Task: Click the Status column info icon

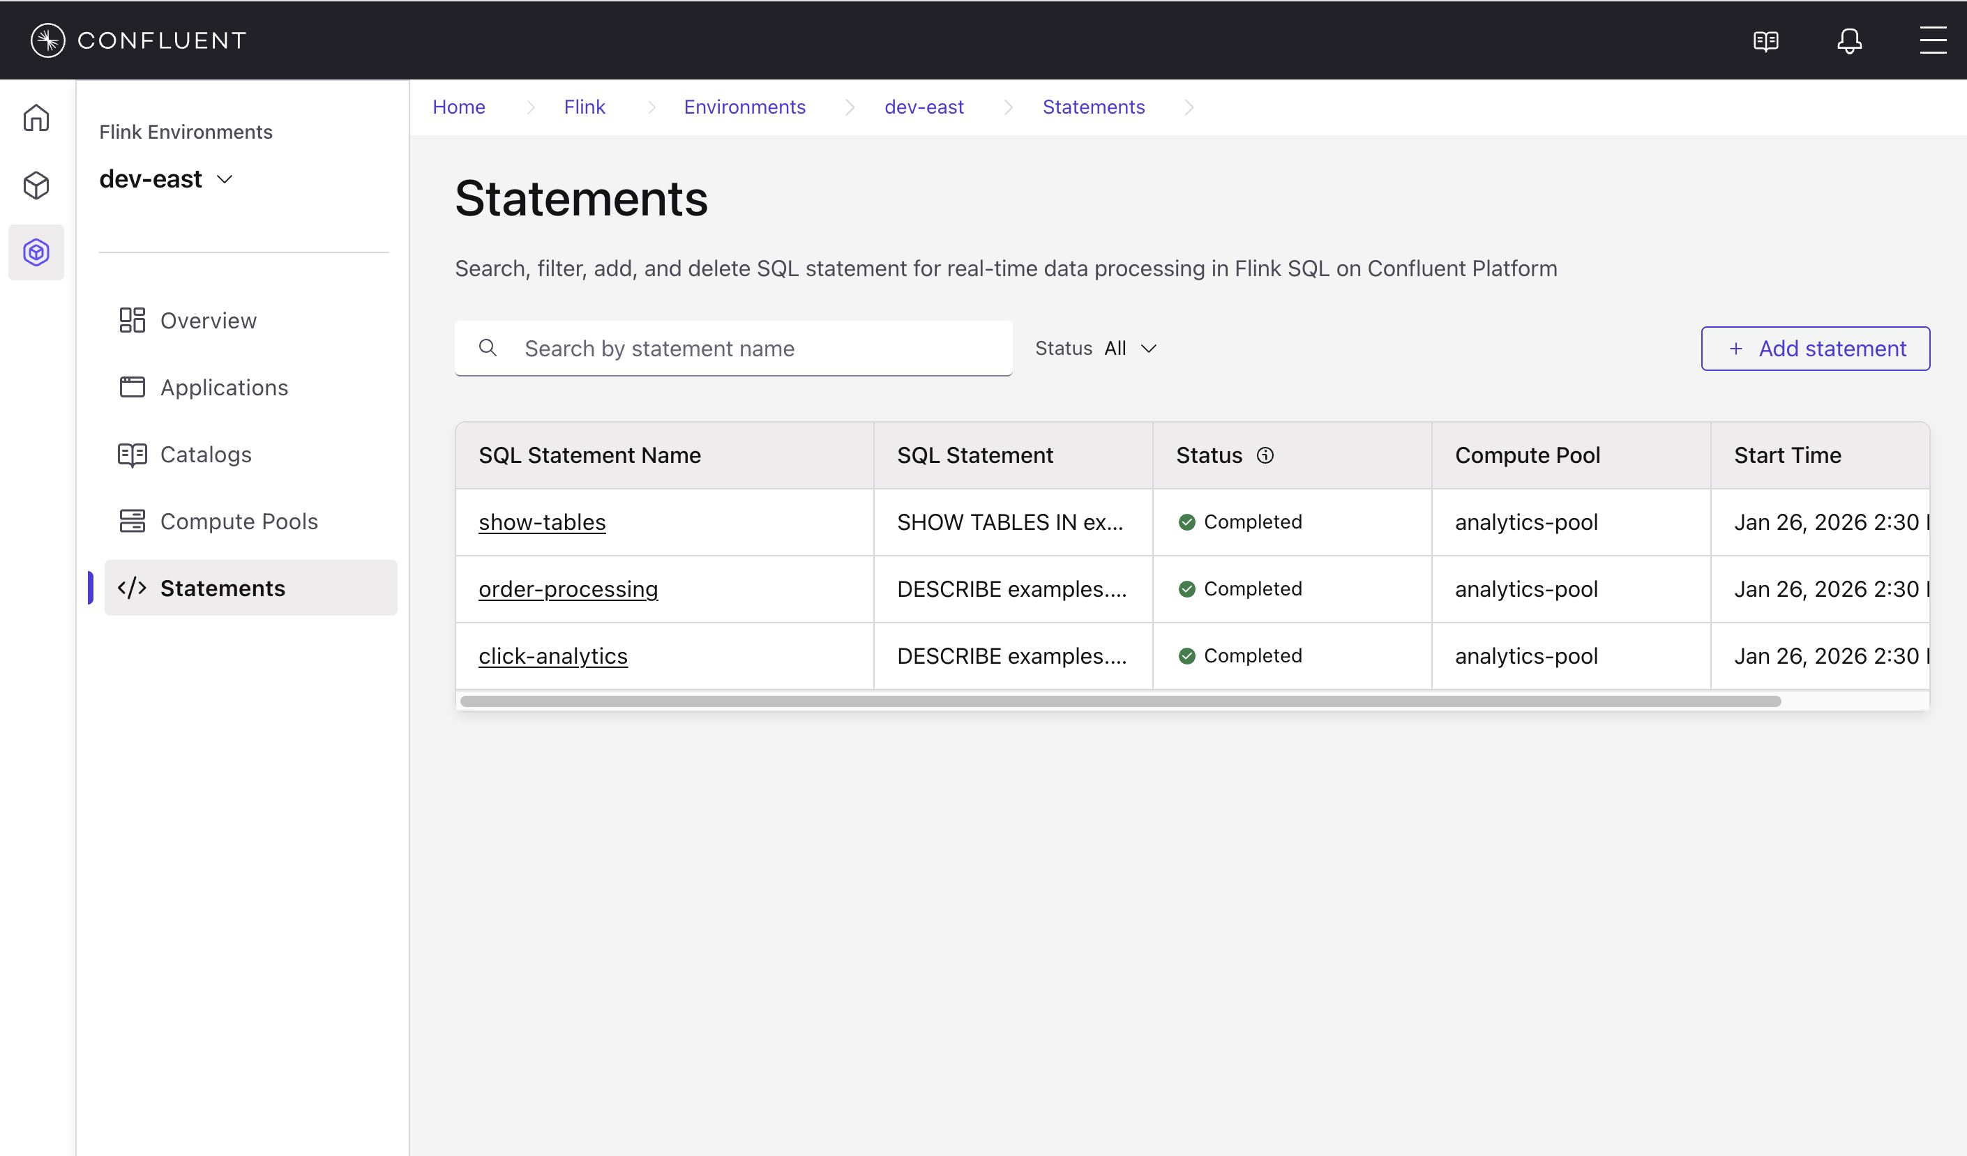Action: pos(1265,455)
